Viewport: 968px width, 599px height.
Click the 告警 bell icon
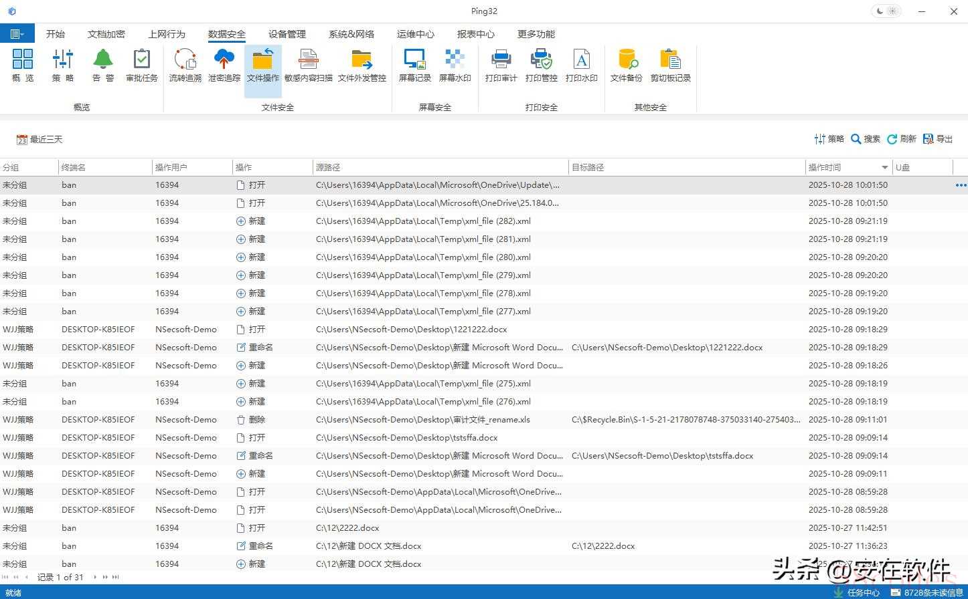tap(102, 66)
